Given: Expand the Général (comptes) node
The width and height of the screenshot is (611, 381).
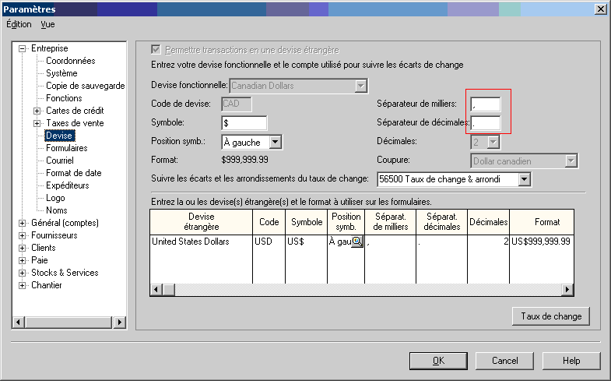Looking at the screenshot, I should pyautogui.click(x=23, y=223).
